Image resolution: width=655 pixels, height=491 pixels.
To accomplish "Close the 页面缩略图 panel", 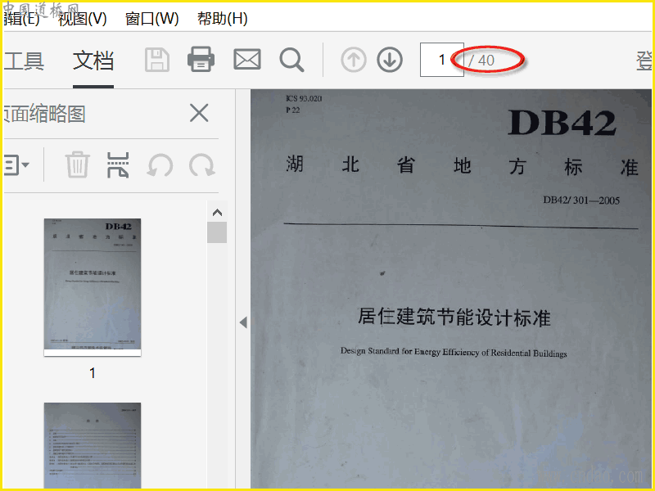I will pyautogui.click(x=199, y=113).
